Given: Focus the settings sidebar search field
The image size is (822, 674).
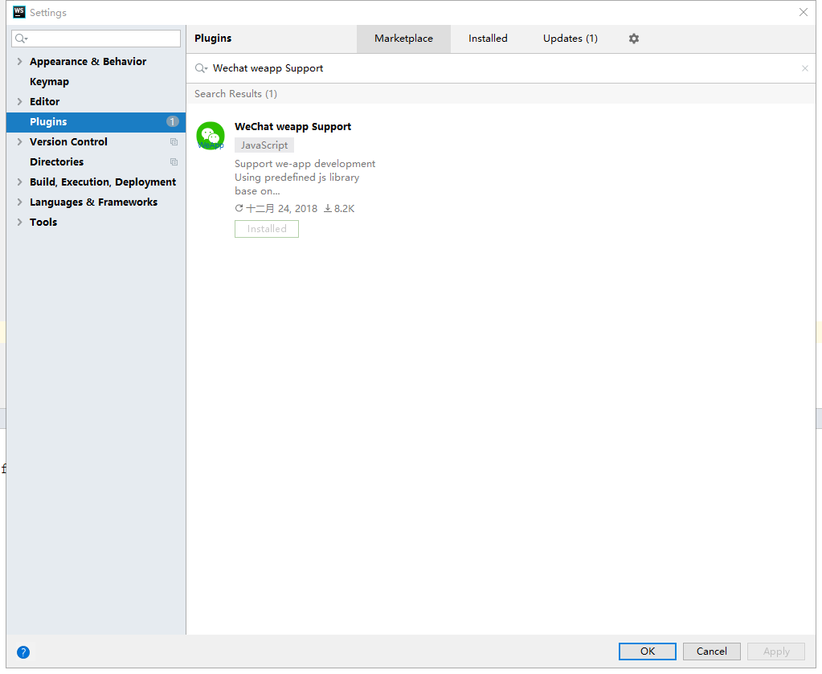Looking at the screenshot, I should tap(96, 39).
